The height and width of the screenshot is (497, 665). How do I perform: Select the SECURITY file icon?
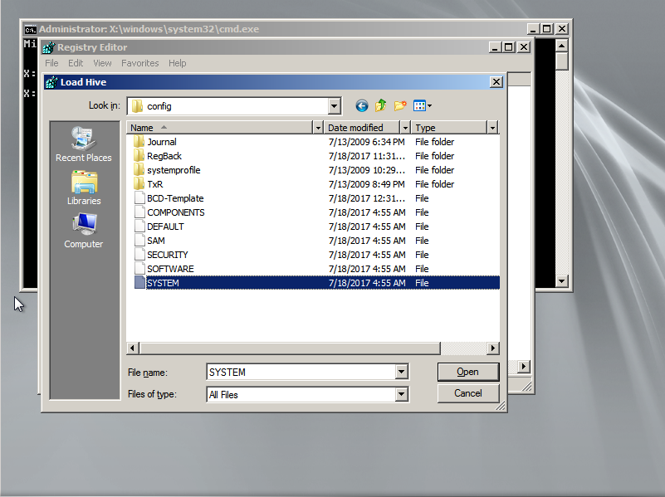[x=139, y=255]
